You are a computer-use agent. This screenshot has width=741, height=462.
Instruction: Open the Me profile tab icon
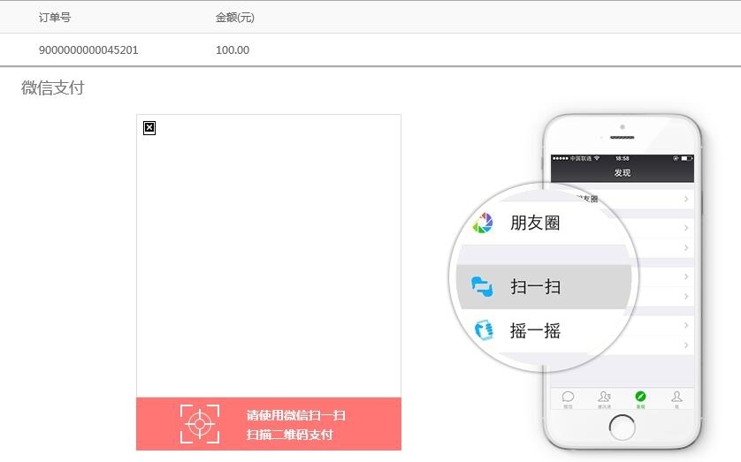coord(676,397)
